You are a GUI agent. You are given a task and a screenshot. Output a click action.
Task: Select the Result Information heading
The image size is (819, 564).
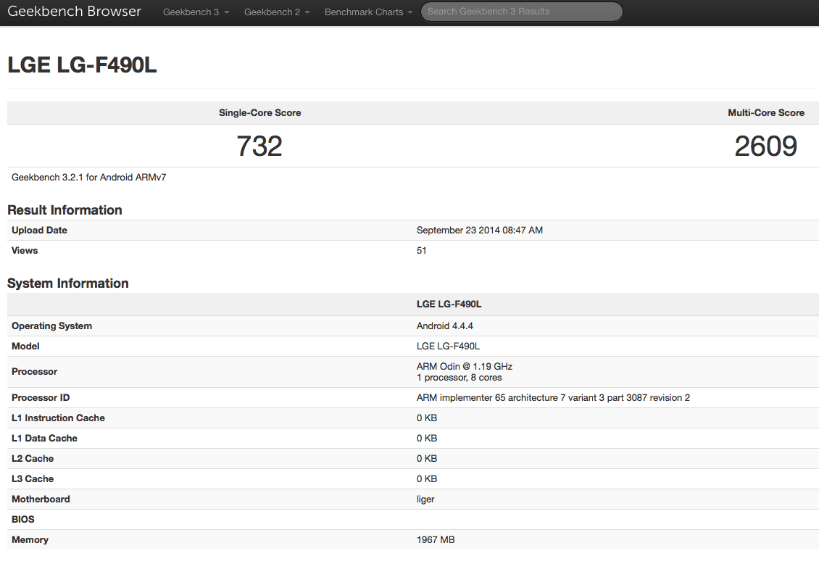pos(65,210)
